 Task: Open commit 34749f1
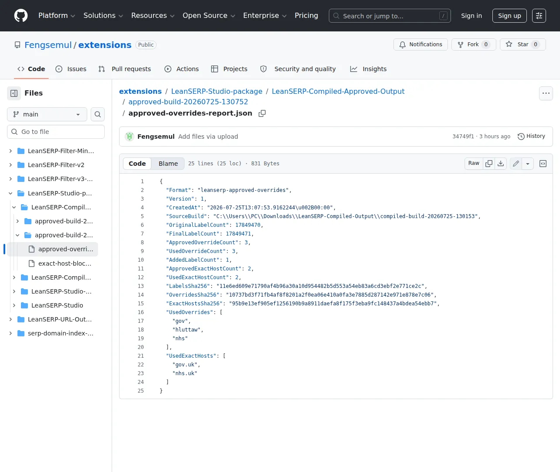(x=463, y=137)
